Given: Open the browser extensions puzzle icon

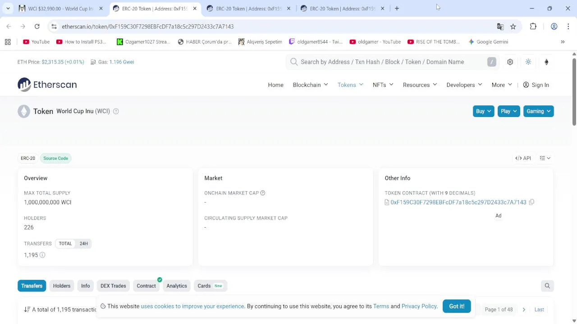Looking at the screenshot, I should [533, 27].
